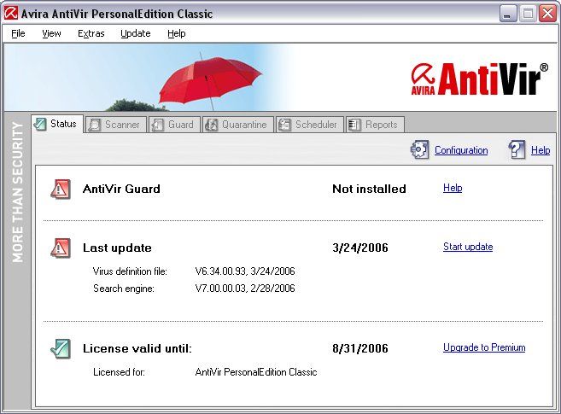
Task: Select the Reports tab
Action: pos(374,125)
